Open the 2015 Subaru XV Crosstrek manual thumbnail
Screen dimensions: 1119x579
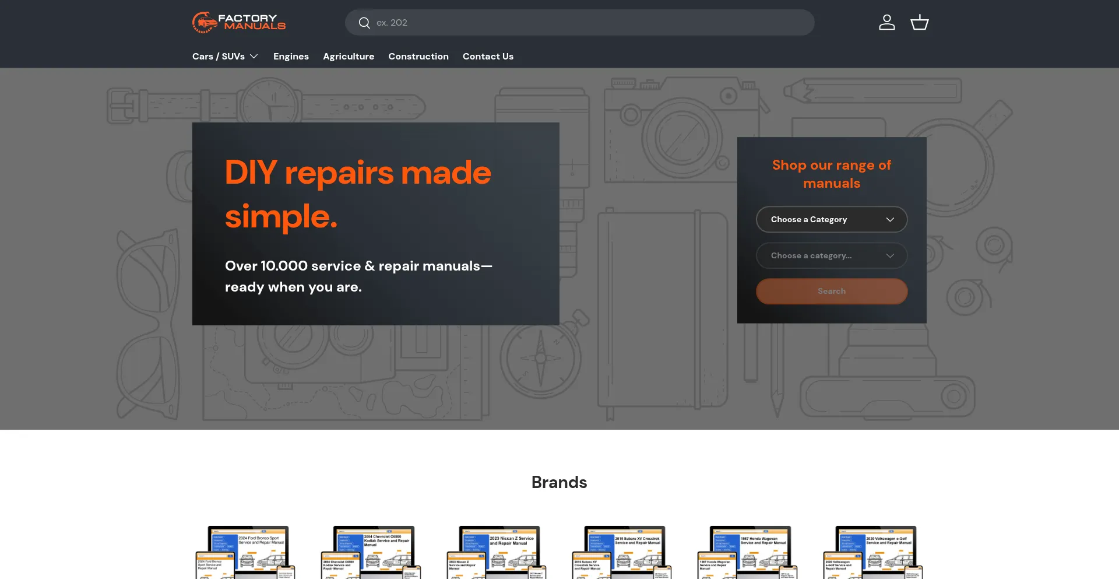coord(622,552)
